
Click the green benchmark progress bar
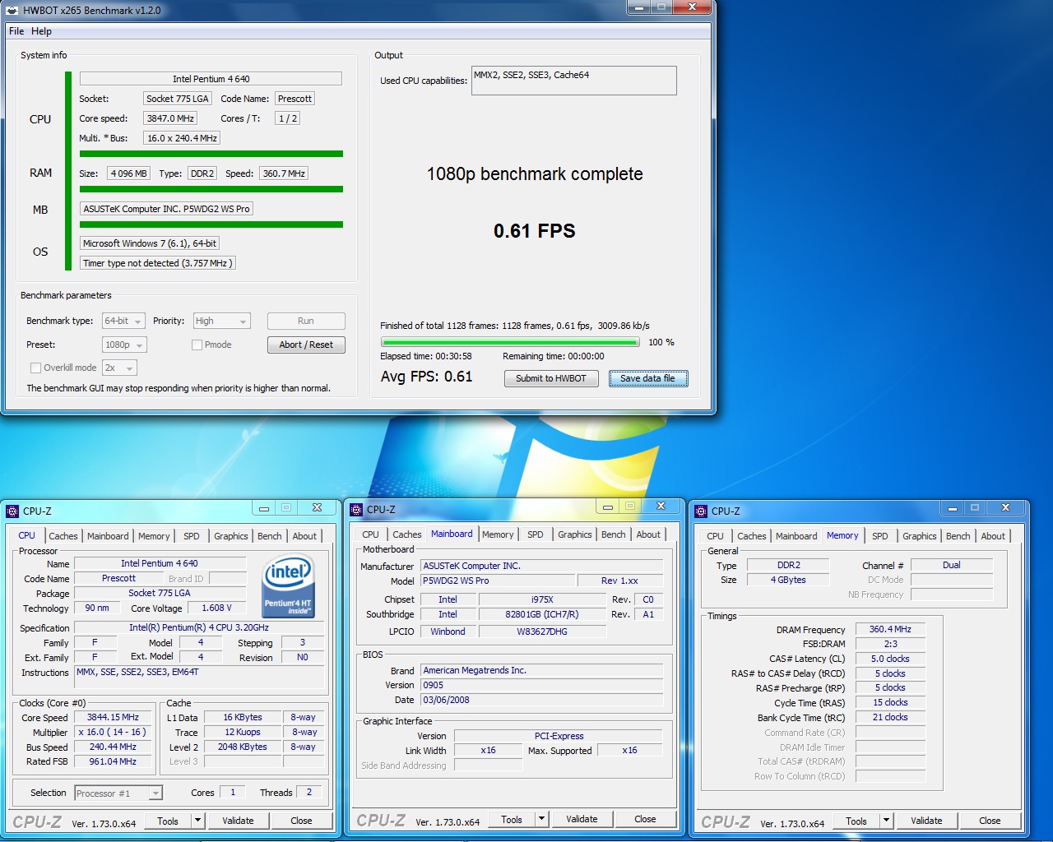click(x=510, y=342)
